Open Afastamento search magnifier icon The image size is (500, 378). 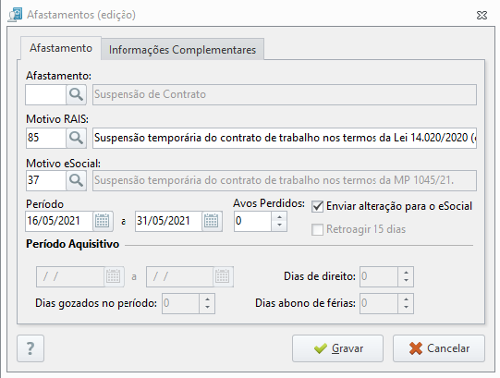76,95
